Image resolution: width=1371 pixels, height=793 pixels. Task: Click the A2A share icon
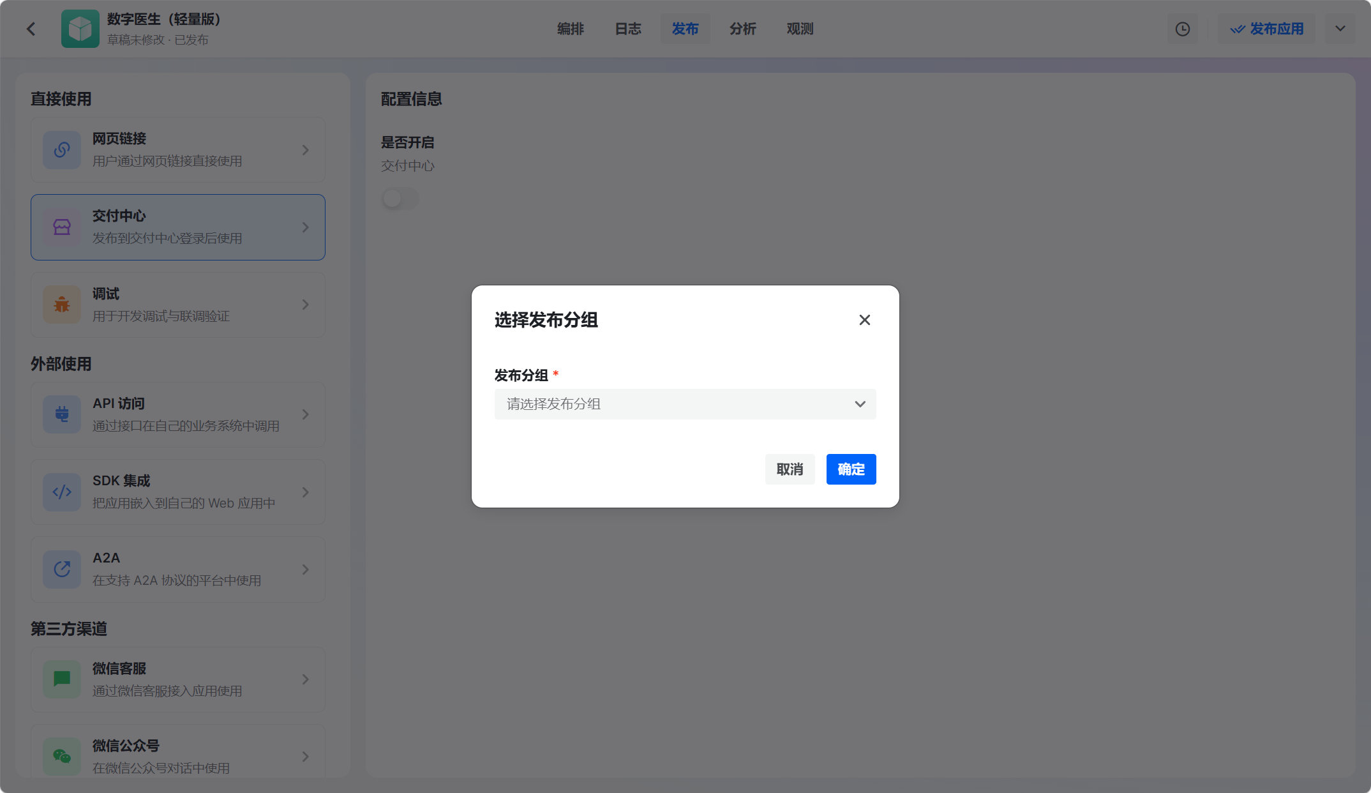(62, 569)
